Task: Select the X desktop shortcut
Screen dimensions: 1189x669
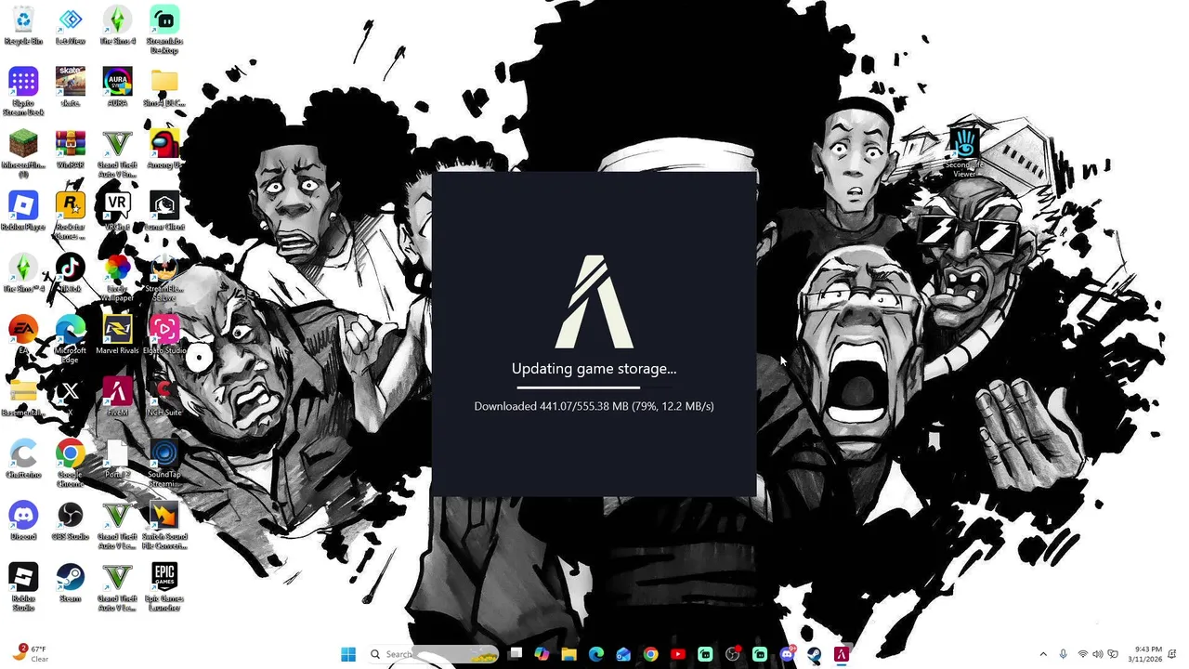Action: click(x=71, y=397)
